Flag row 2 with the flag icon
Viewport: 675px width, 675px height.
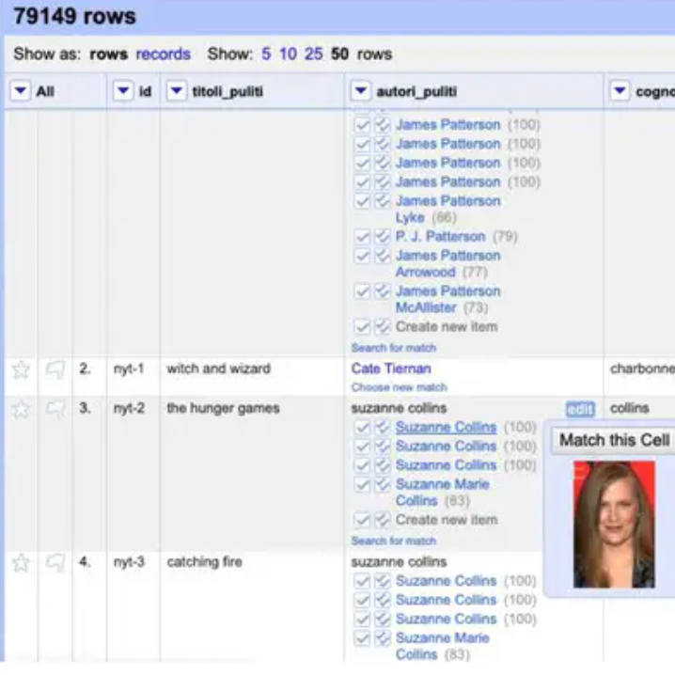coord(55,369)
